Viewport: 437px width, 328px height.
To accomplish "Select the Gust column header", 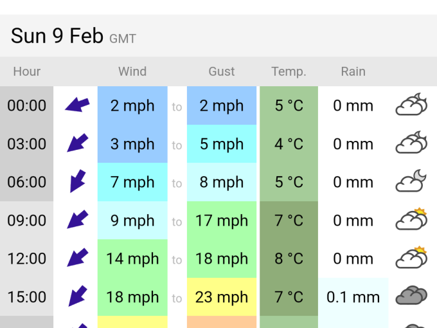I will 222,71.
